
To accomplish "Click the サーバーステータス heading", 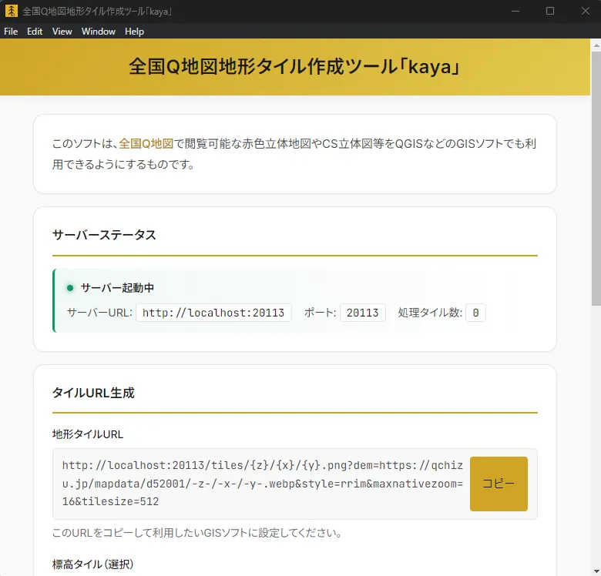I will pos(104,235).
